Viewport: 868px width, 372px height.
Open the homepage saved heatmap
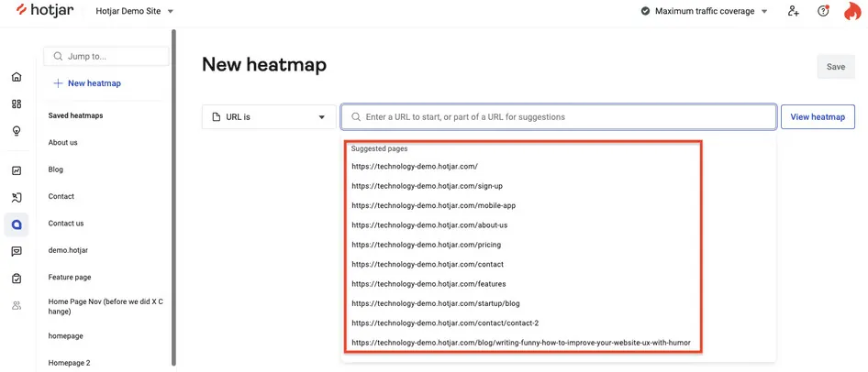click(65, 336)
